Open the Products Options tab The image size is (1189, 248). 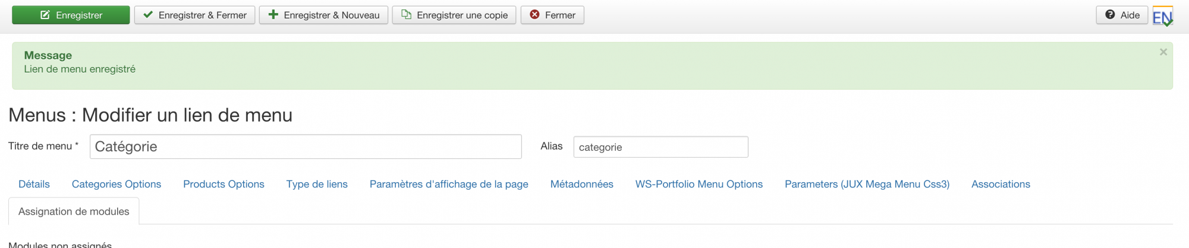click(x=224, y=184)
